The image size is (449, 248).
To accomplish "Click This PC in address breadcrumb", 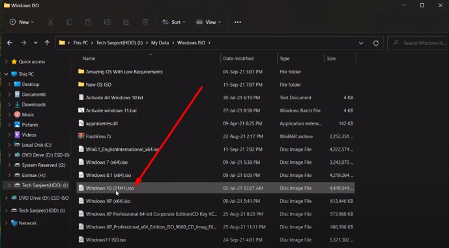I will [80, 42].
